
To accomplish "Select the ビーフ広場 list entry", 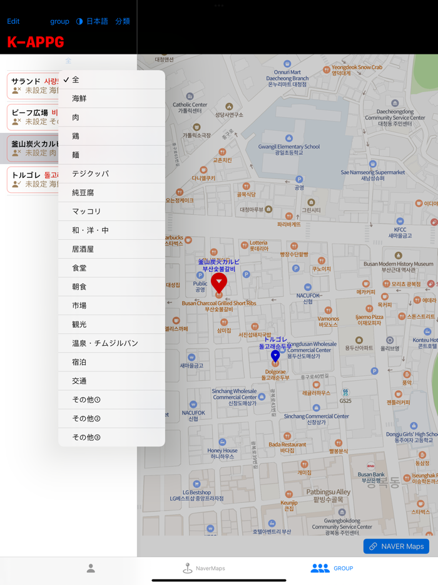I will pos(33,117).
